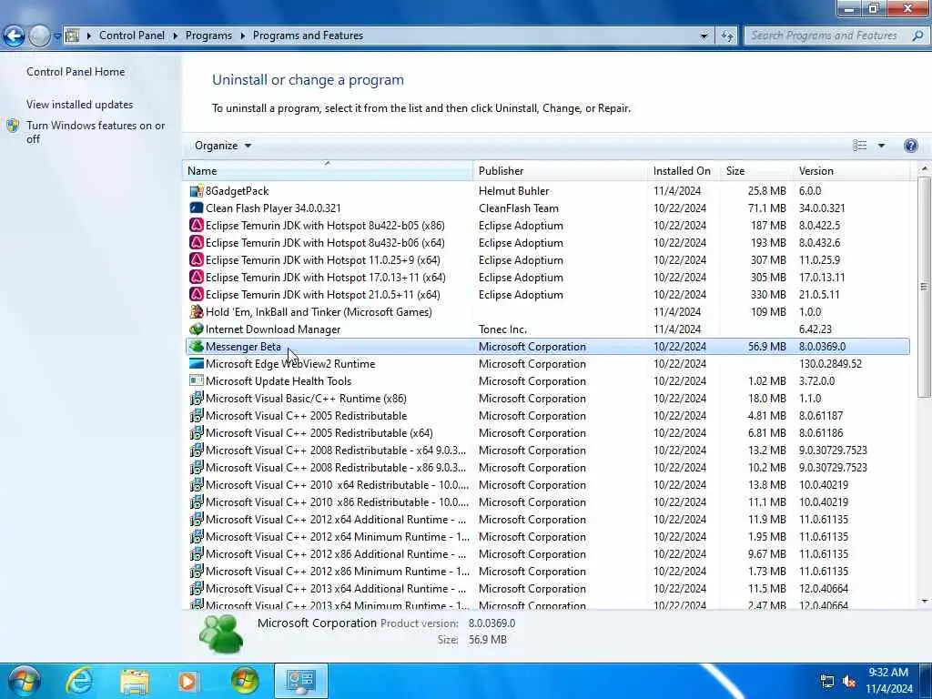The width and height of the screenshot is (932, 699).
Task: Open Turn Windows features on or off
Action: pyautogui.click(x=96, y=132)
